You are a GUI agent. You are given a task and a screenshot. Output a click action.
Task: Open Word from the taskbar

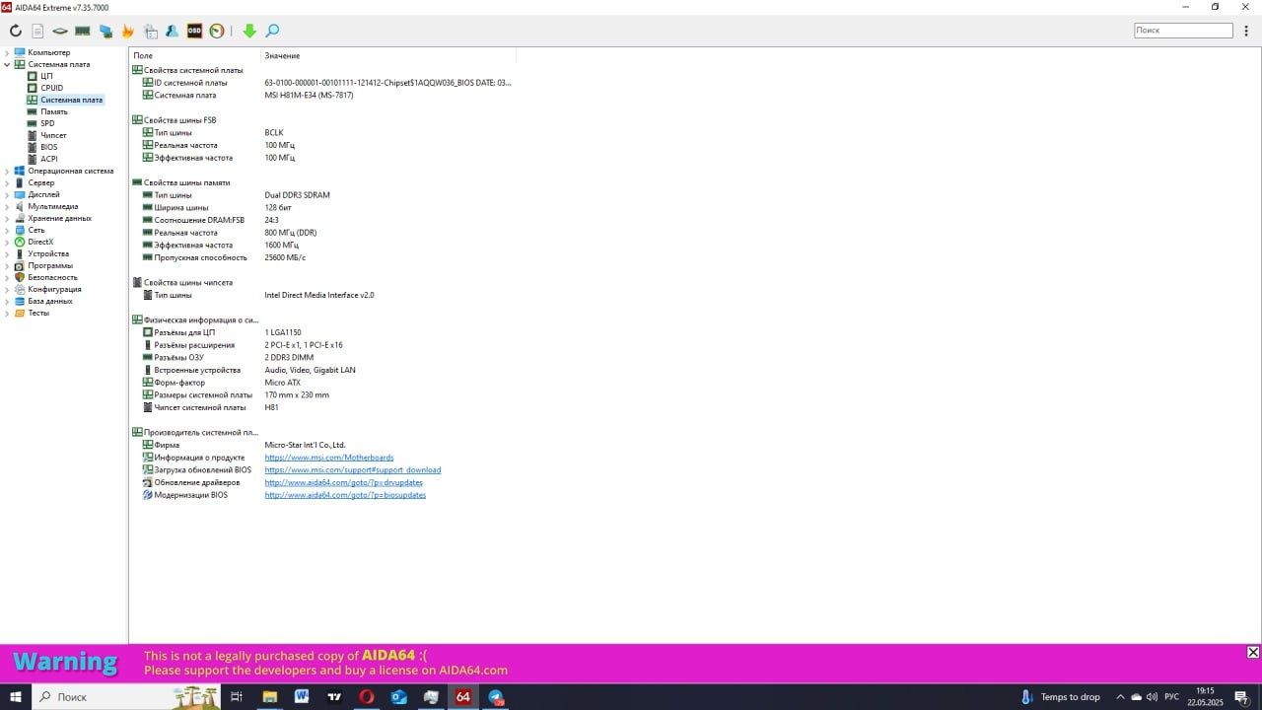click(302, 696)
